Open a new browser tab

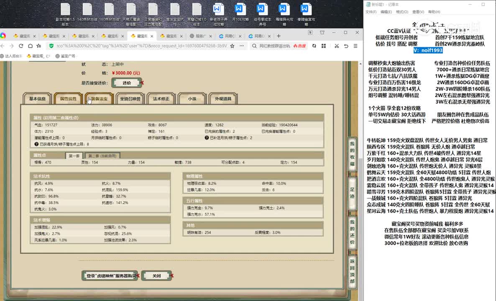point(279,36)
